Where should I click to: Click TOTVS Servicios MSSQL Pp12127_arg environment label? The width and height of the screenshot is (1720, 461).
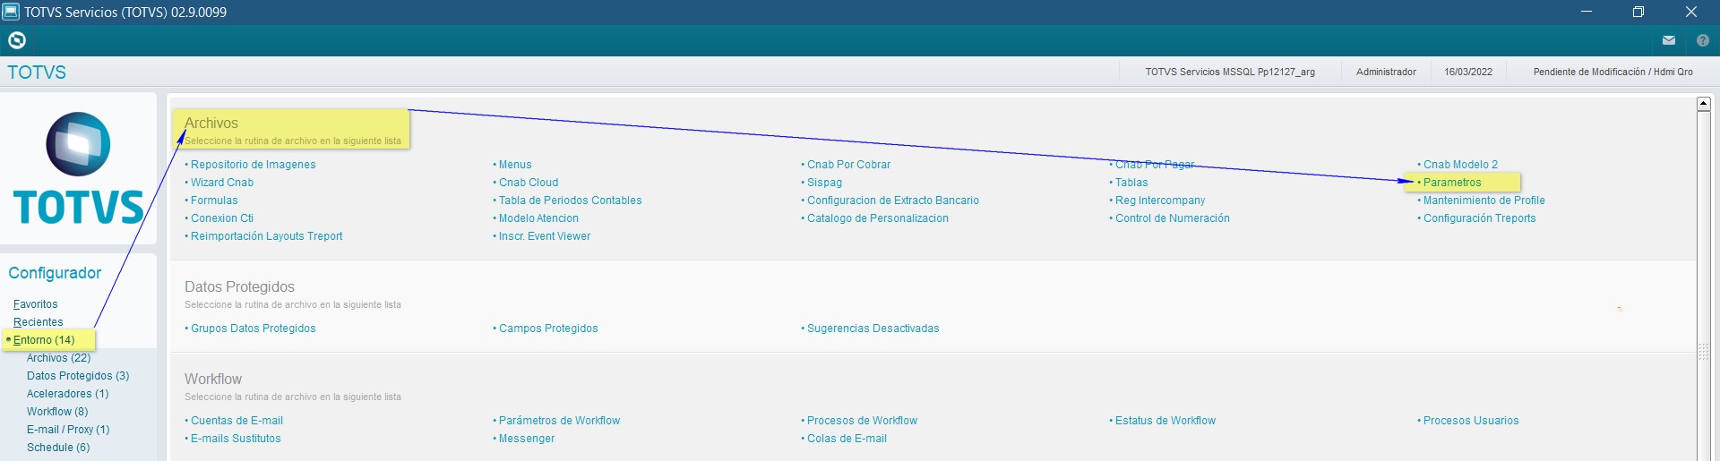1230,72
